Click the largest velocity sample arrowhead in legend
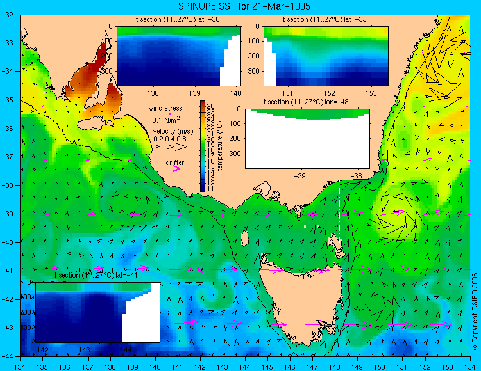This screenshot has height=371, width=481. pos(181,147)
